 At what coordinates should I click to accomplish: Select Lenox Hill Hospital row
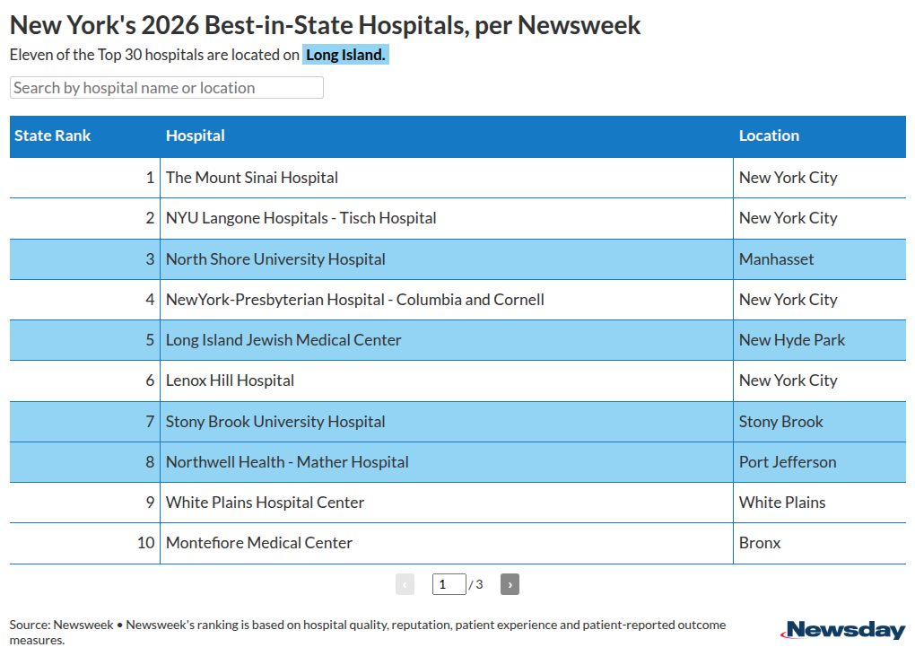tap(230, 380)
